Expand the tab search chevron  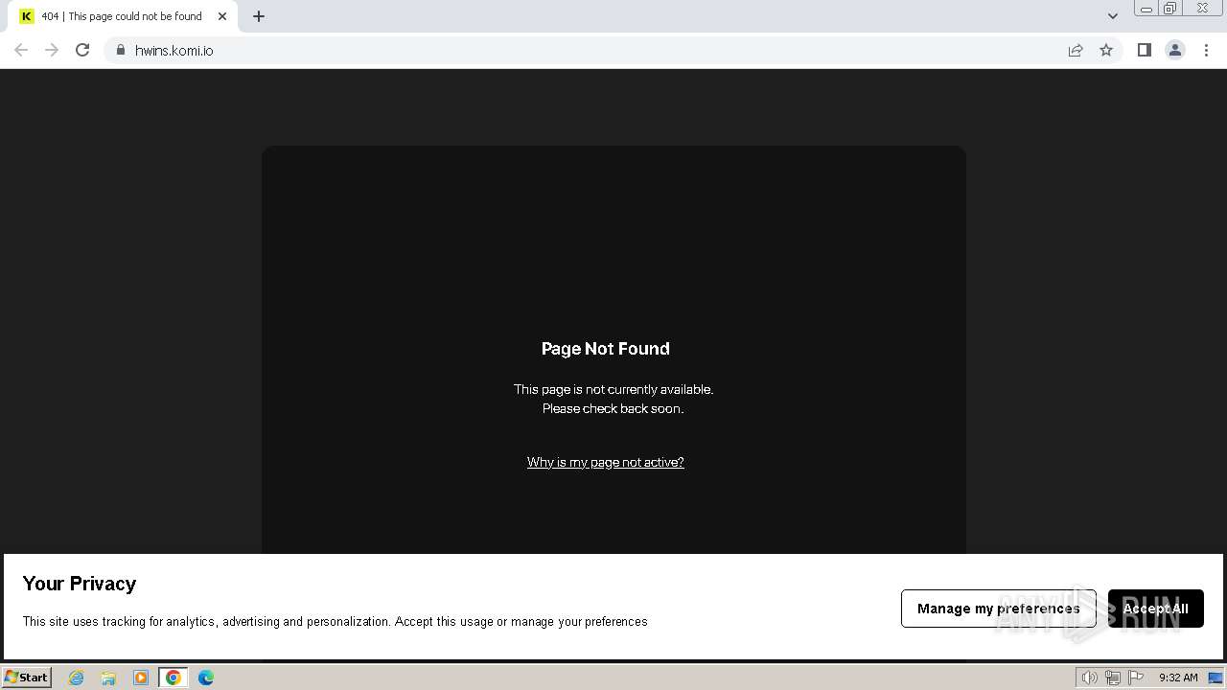(1112, 16)
